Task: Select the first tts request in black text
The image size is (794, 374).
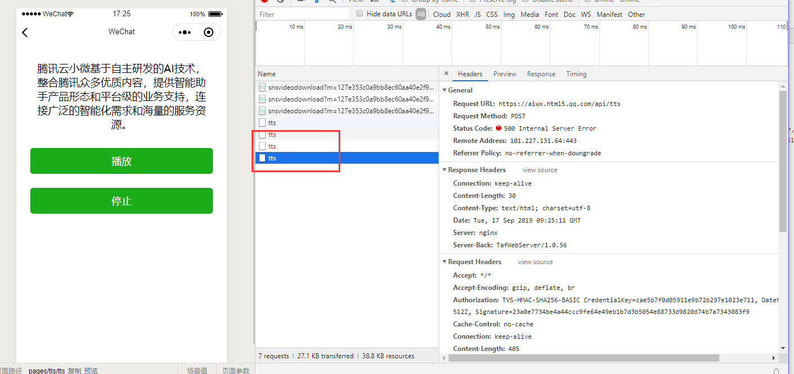Action: [346, 123]
